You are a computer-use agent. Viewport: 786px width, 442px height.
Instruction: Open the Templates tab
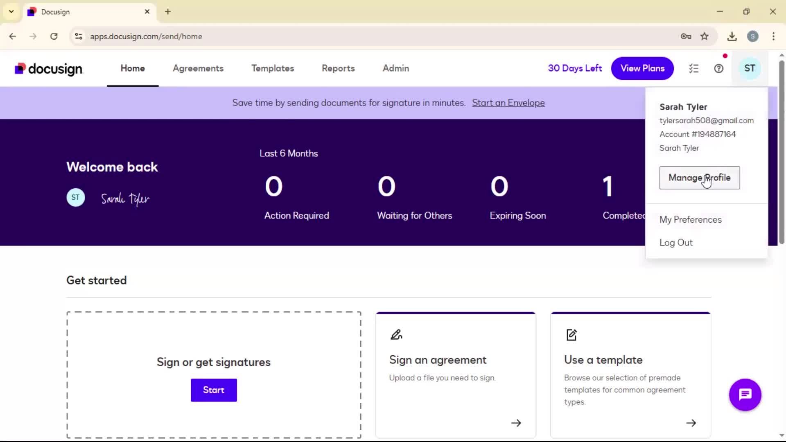273,68
